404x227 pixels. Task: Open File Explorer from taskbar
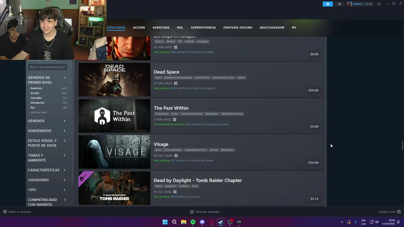click(184, 222)
